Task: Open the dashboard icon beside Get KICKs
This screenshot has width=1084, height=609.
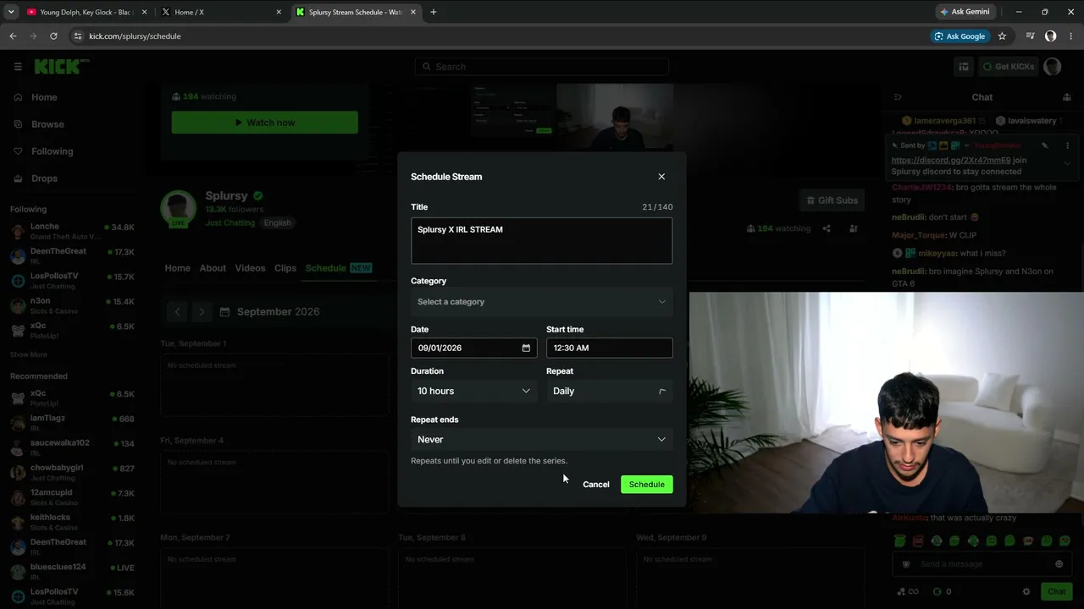Action: [964, 67]
